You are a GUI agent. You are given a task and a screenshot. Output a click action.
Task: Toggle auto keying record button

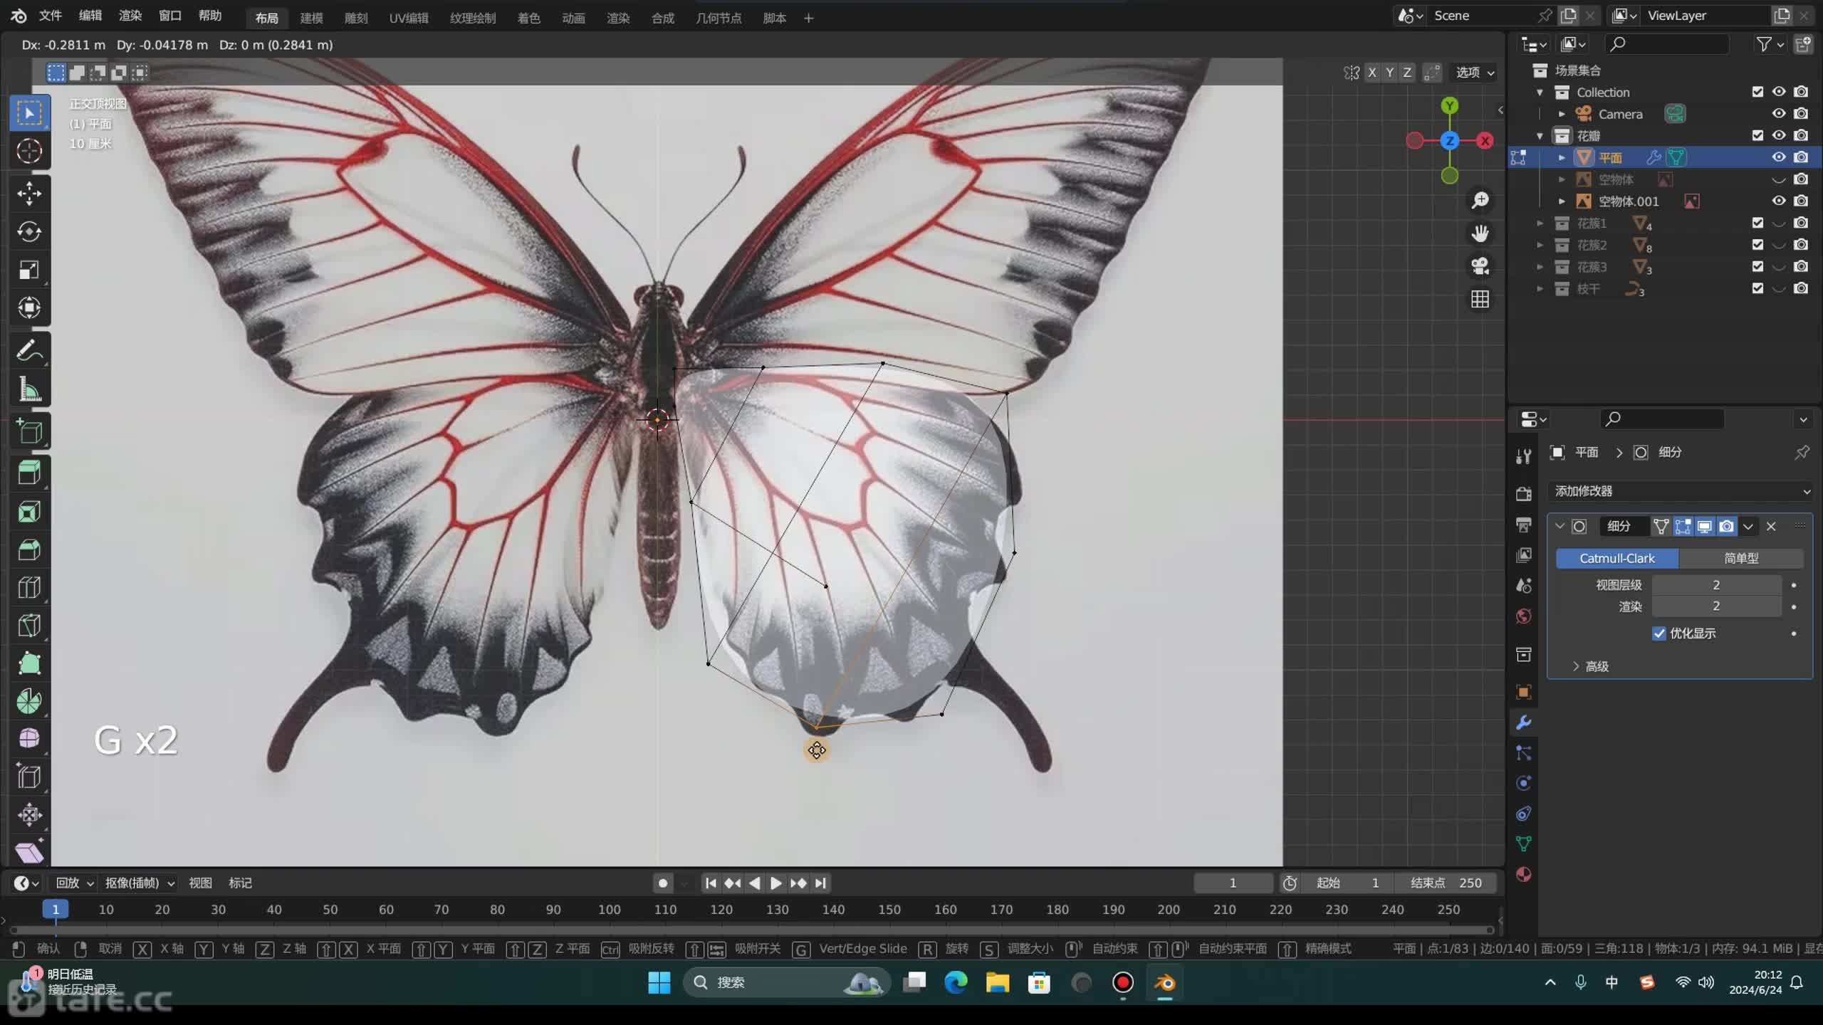click(662, 883)
